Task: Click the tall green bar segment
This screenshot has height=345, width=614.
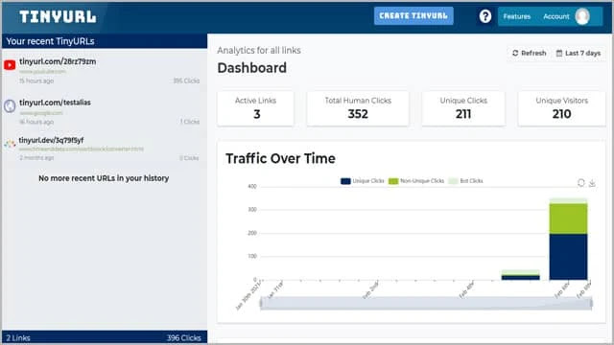Action: pyautogui.click(x=568, y=218)
